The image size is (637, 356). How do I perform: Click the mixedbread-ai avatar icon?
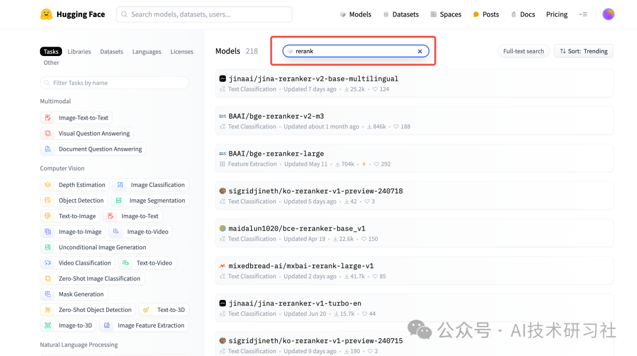click(222, 266)
